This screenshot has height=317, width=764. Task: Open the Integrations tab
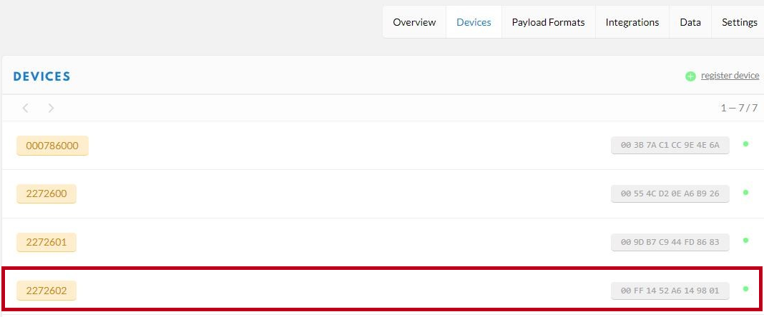point(632,22)
